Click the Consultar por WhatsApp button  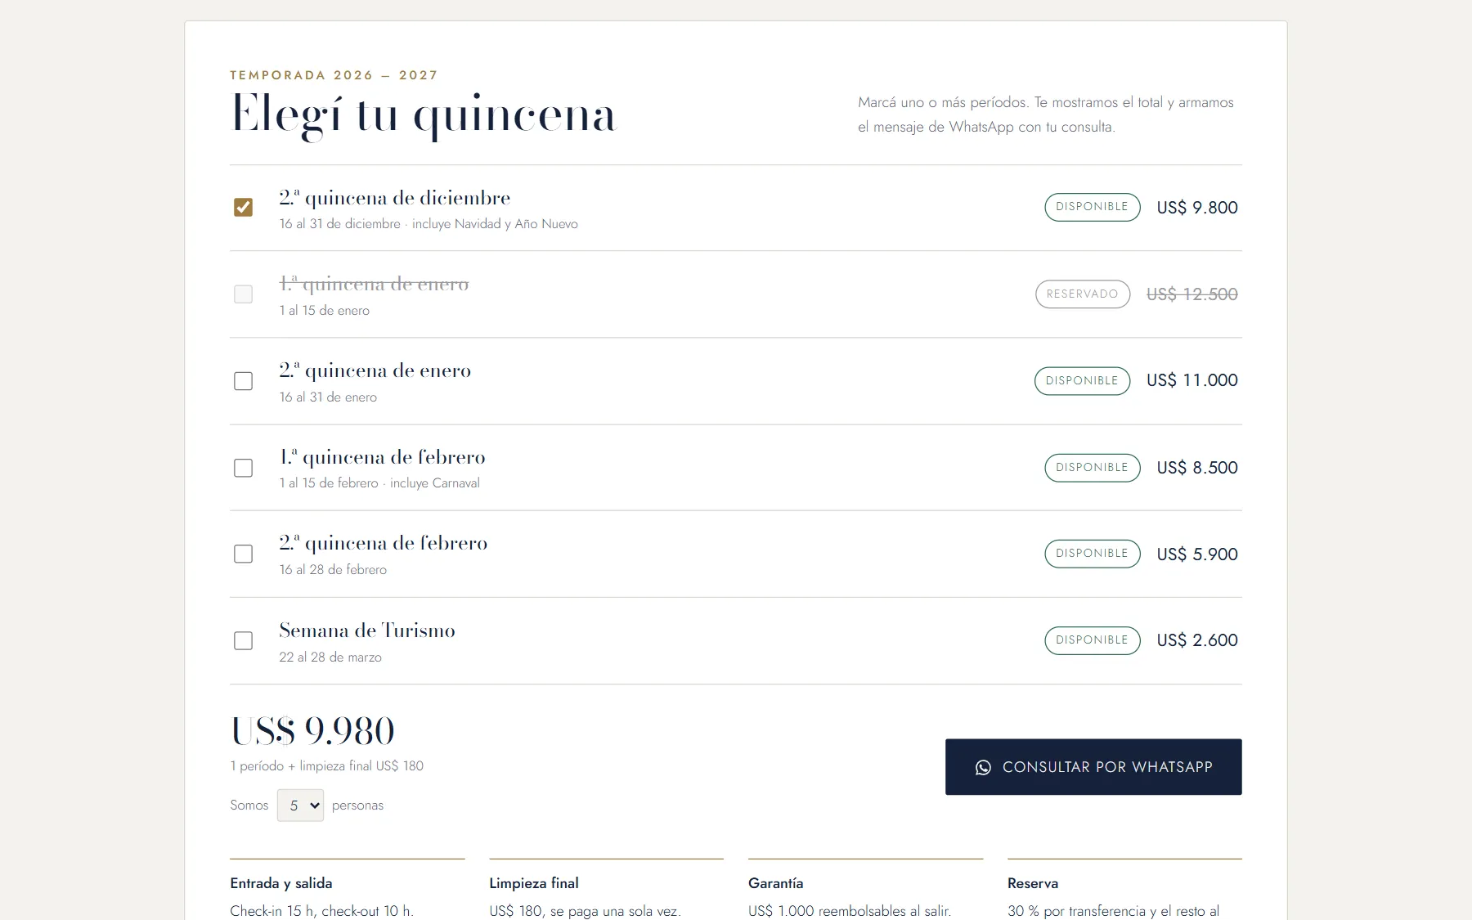tap(1093, 767)
